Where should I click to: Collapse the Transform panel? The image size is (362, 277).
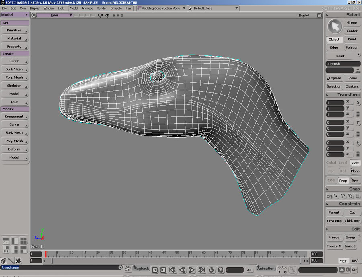click(327, 95)
